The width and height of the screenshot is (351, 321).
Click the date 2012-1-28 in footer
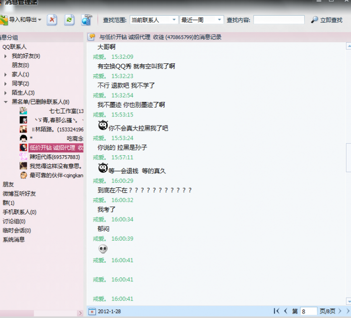[109, 311]
